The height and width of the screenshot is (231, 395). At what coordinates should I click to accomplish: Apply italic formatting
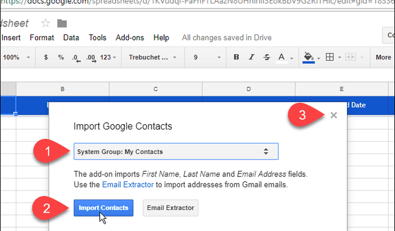coord(251,57)
